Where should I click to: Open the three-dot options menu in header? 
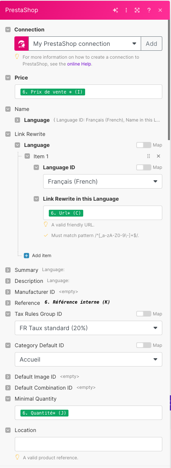126,10
